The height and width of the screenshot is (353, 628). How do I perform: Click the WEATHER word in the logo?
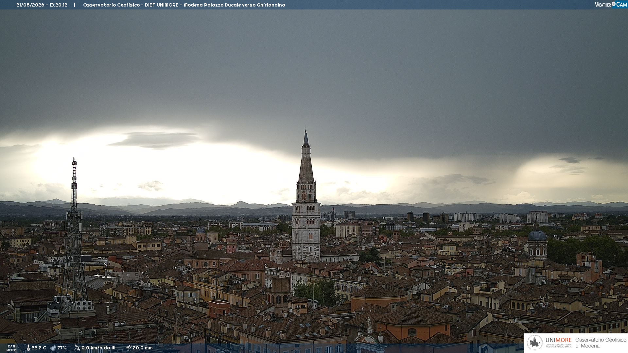(603, 5)
